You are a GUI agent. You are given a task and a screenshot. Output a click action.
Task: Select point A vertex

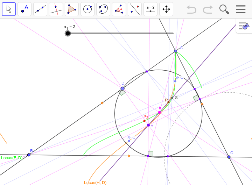pyautogui.click(x=175, y=51)
